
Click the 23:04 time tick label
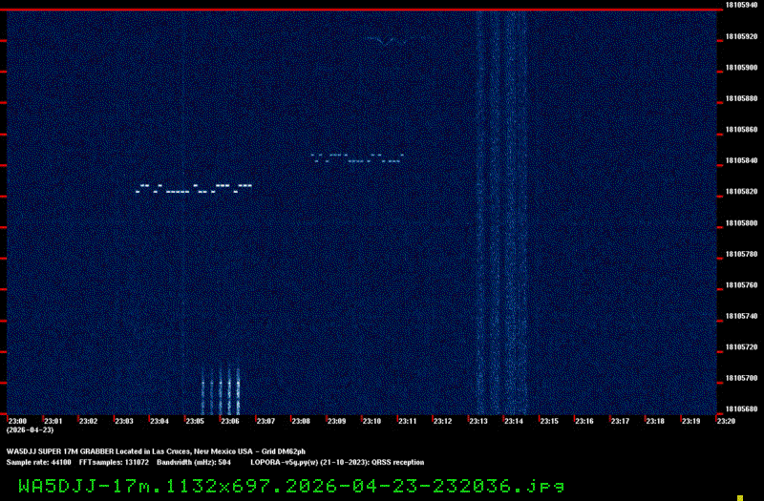159,421
